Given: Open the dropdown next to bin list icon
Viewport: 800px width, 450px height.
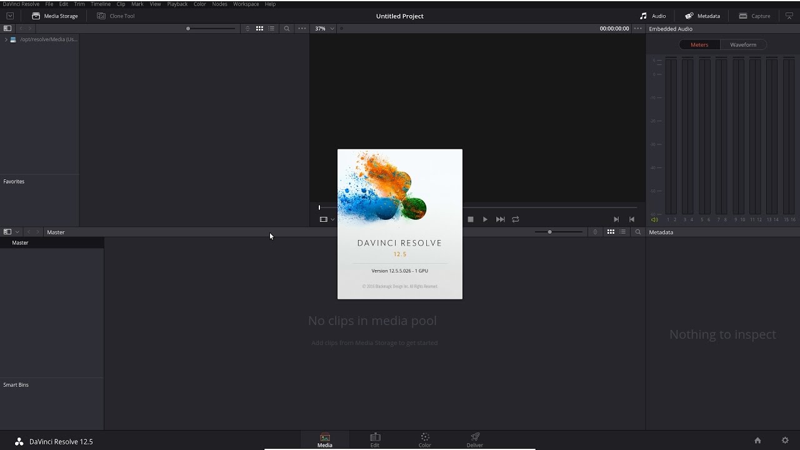Looking at the screenshot, I should point(17,232).
